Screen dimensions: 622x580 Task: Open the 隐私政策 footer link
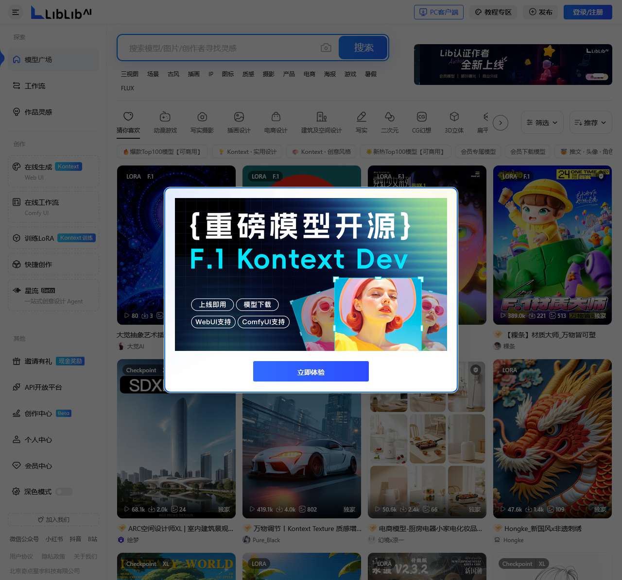click(53, 556)
